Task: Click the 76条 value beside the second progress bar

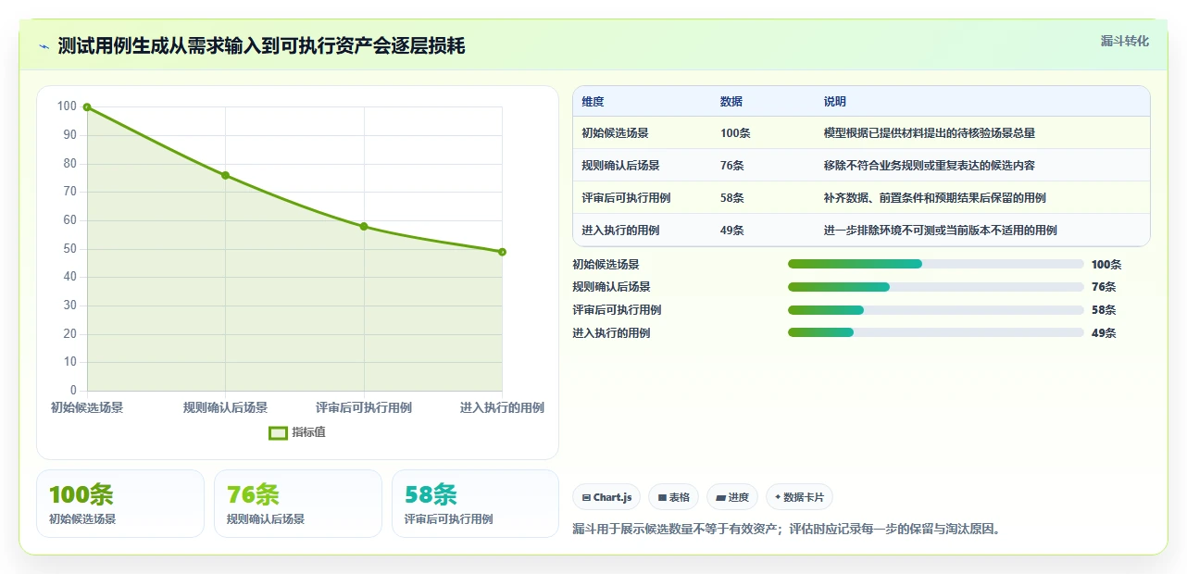Action: tap(1104, 287)
